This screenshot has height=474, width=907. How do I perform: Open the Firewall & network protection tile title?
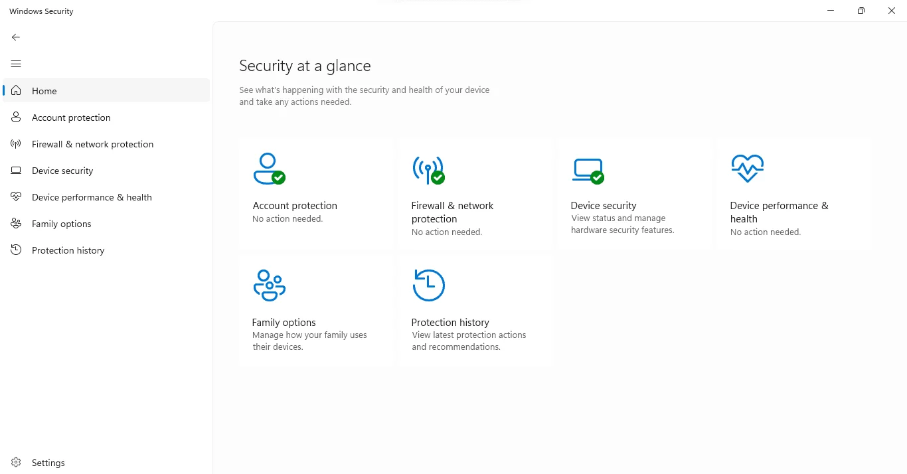point(452,212)
